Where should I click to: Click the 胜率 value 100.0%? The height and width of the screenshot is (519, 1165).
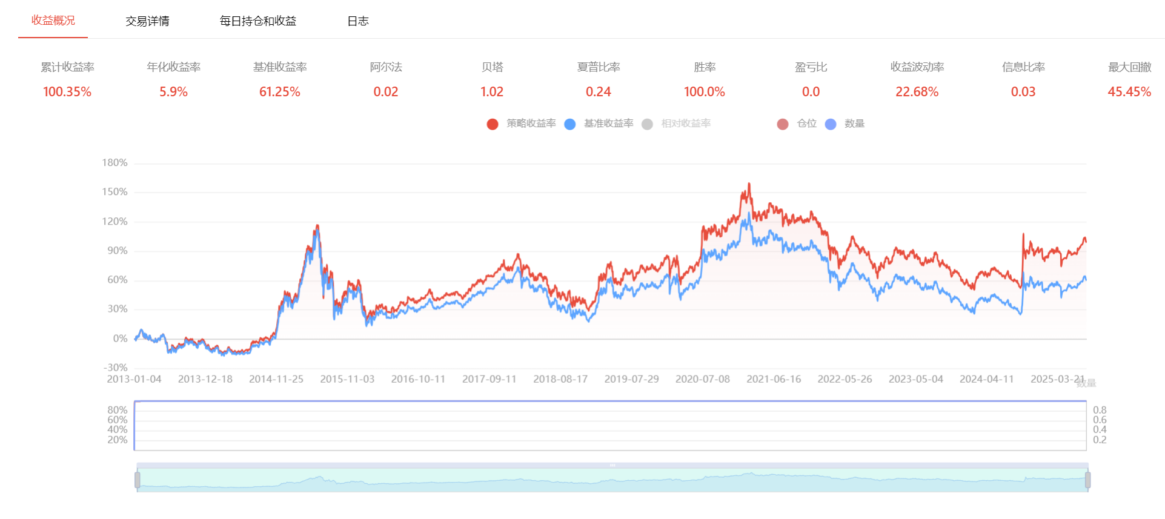pos(704,92)
